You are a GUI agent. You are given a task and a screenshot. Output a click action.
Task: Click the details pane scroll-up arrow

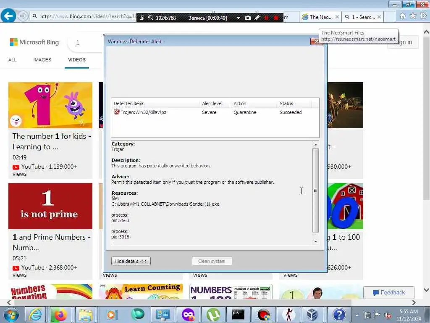[x=316, y=145]
